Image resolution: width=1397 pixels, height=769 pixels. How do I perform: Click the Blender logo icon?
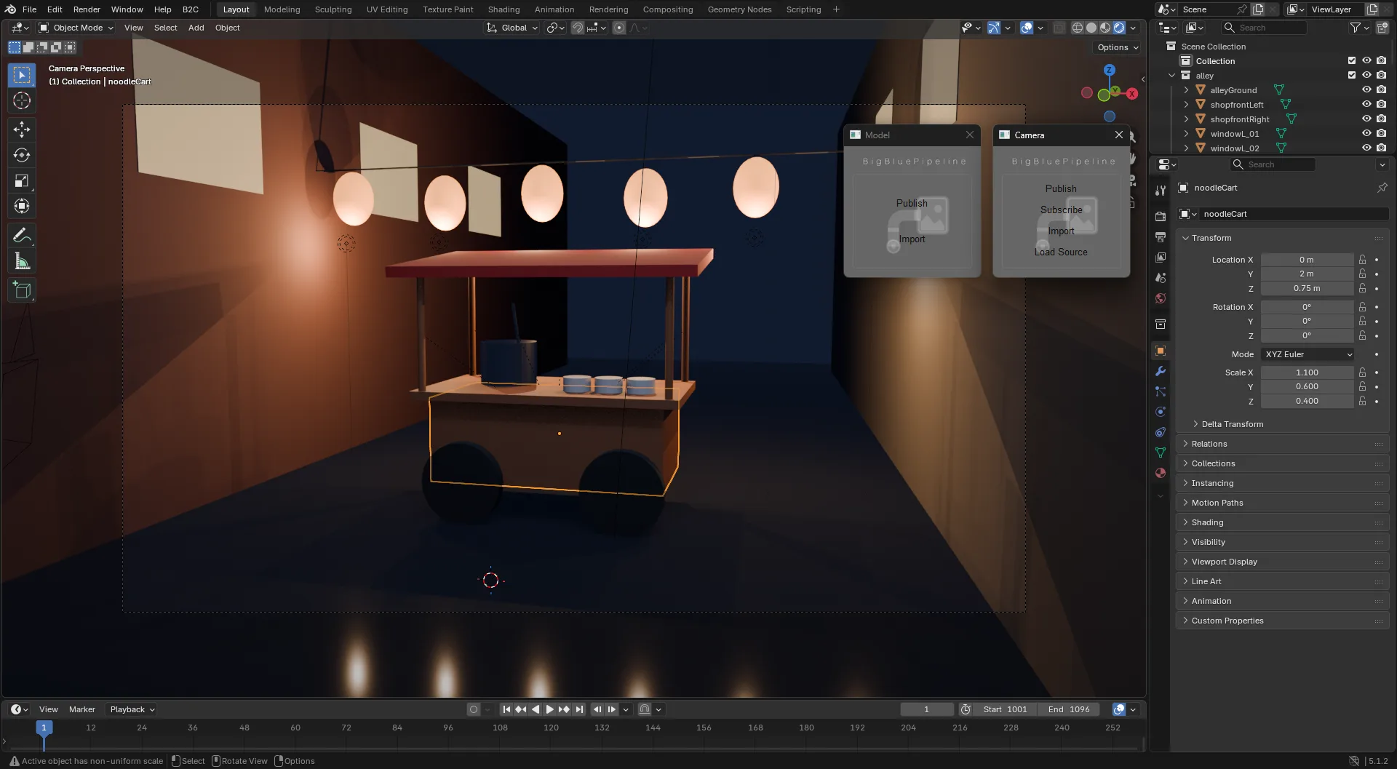pyautogui.click(x=10, y=9)
